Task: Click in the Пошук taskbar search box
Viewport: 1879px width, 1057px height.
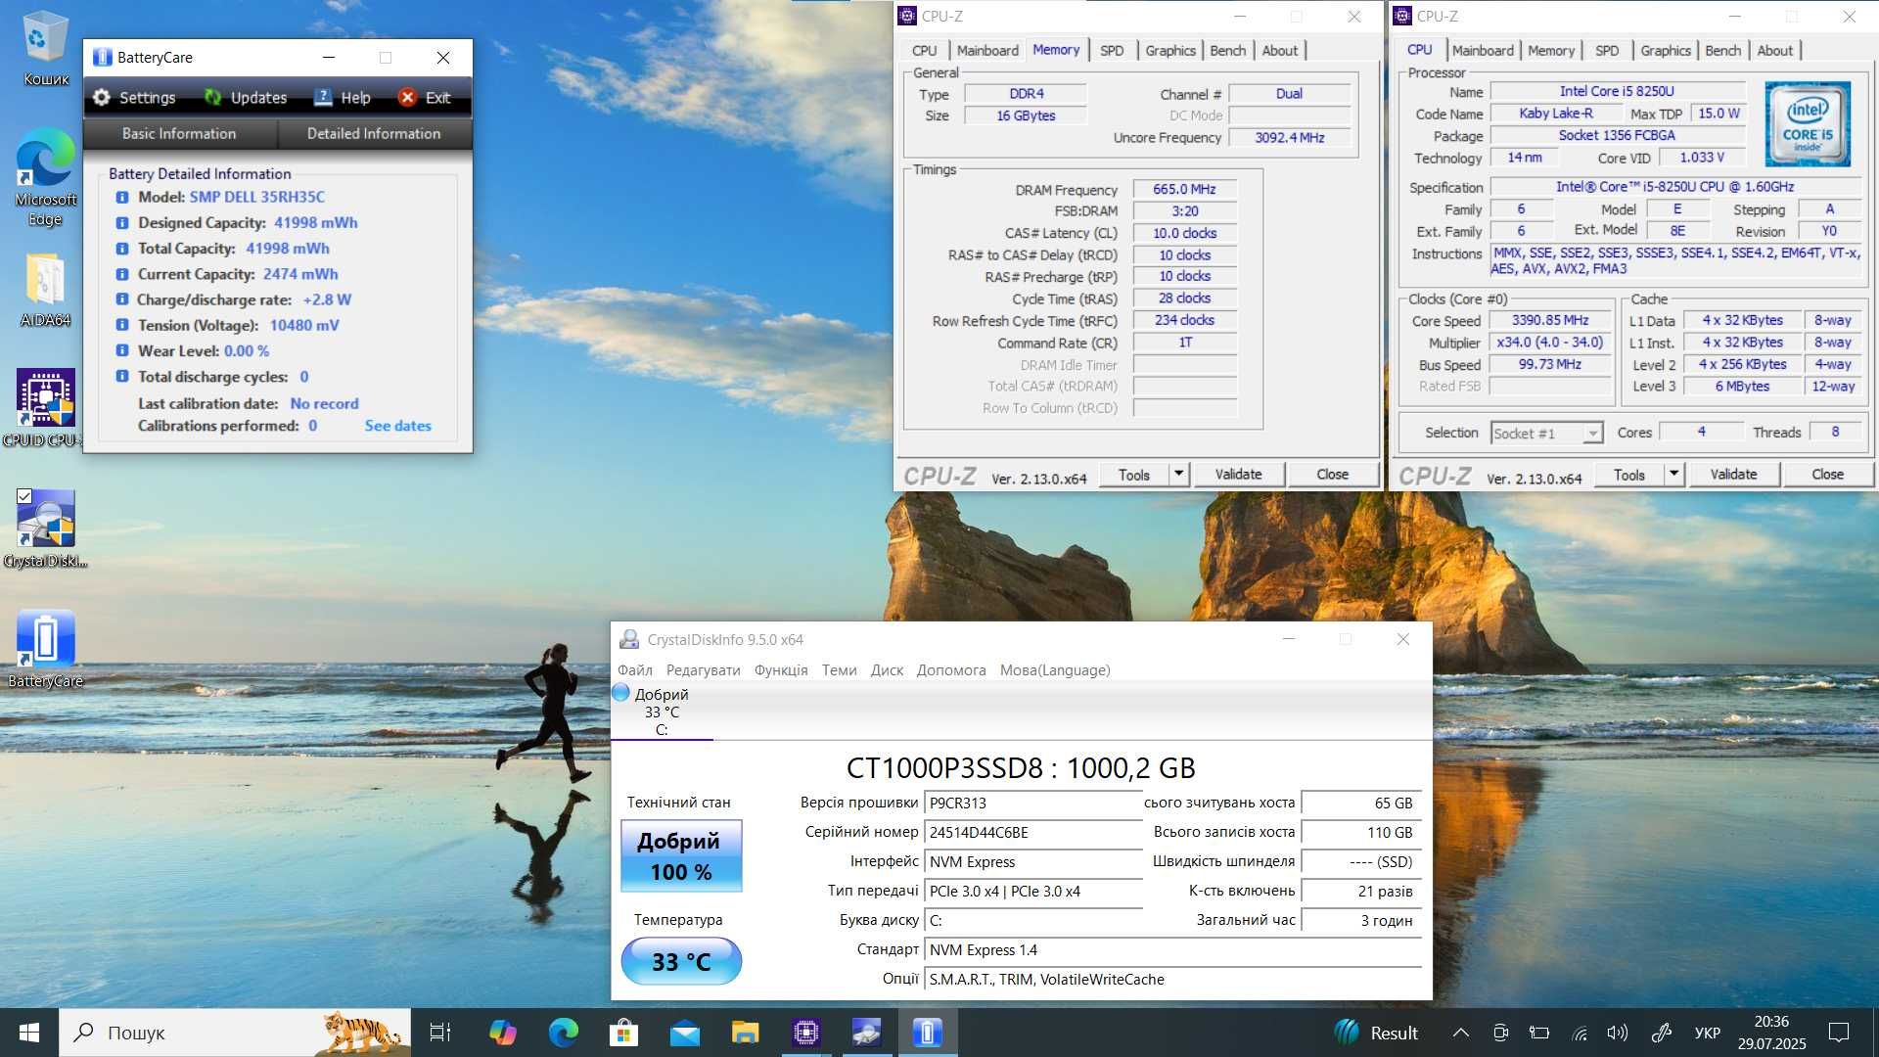Action: point(235,1033)
